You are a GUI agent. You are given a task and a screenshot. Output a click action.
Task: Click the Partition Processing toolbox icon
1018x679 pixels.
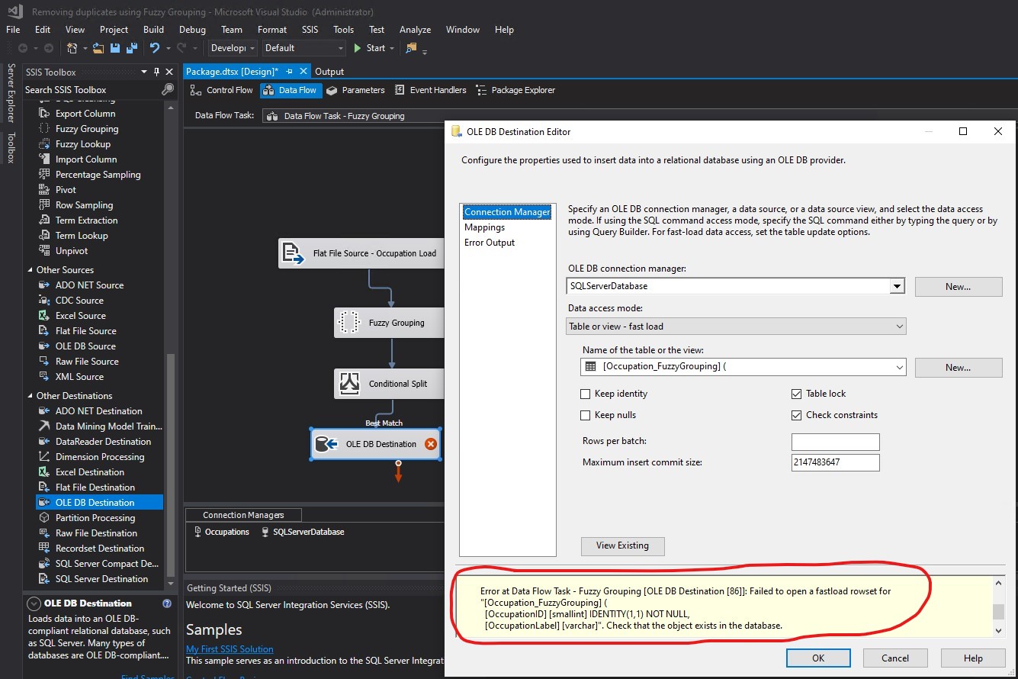coord(43,518)
